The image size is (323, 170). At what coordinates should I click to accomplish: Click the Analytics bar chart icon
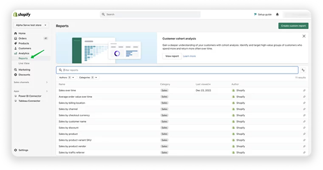(15, 53)
